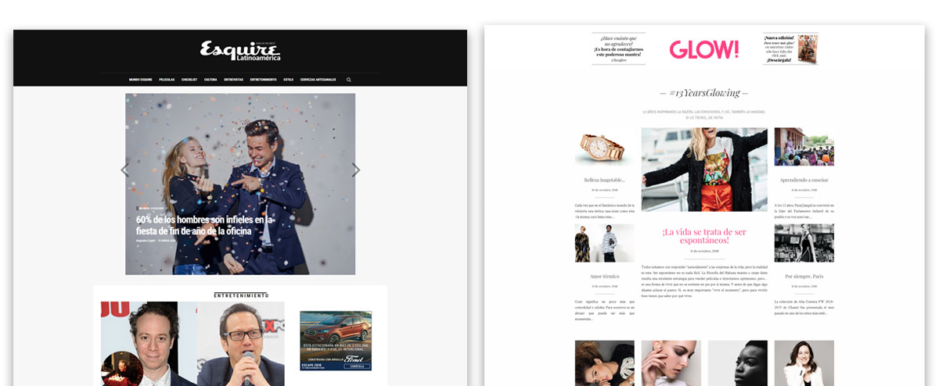Viewport: 939px width, 386px height.
Task: Open smiling woman in dark blazer thumbnail
Action: (804, 363)
